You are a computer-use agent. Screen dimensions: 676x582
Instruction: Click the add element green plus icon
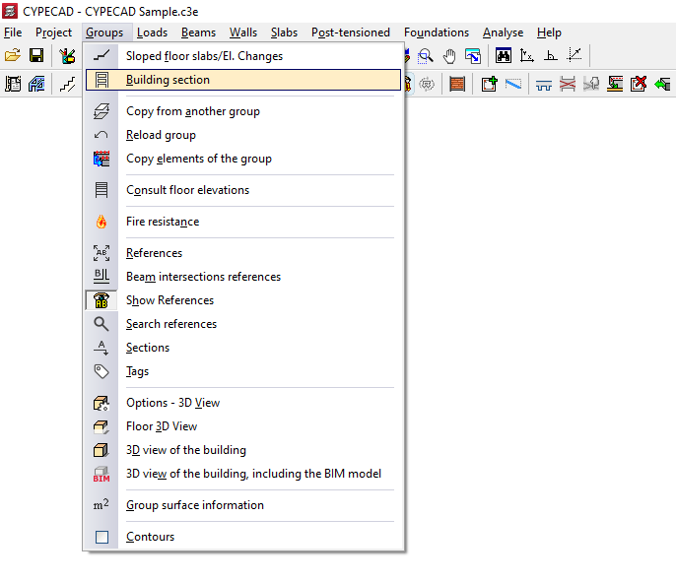489,84
